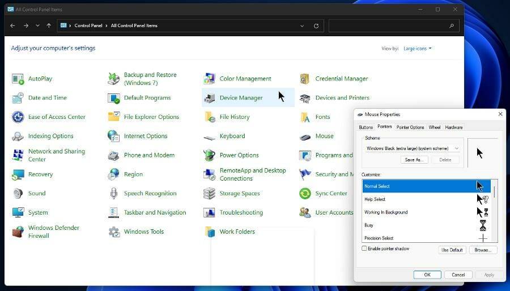Open the pointer Scheme dropdown

coord(412,148)
